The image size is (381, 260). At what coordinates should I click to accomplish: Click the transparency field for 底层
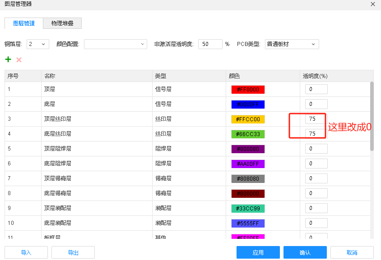[316, 104]
